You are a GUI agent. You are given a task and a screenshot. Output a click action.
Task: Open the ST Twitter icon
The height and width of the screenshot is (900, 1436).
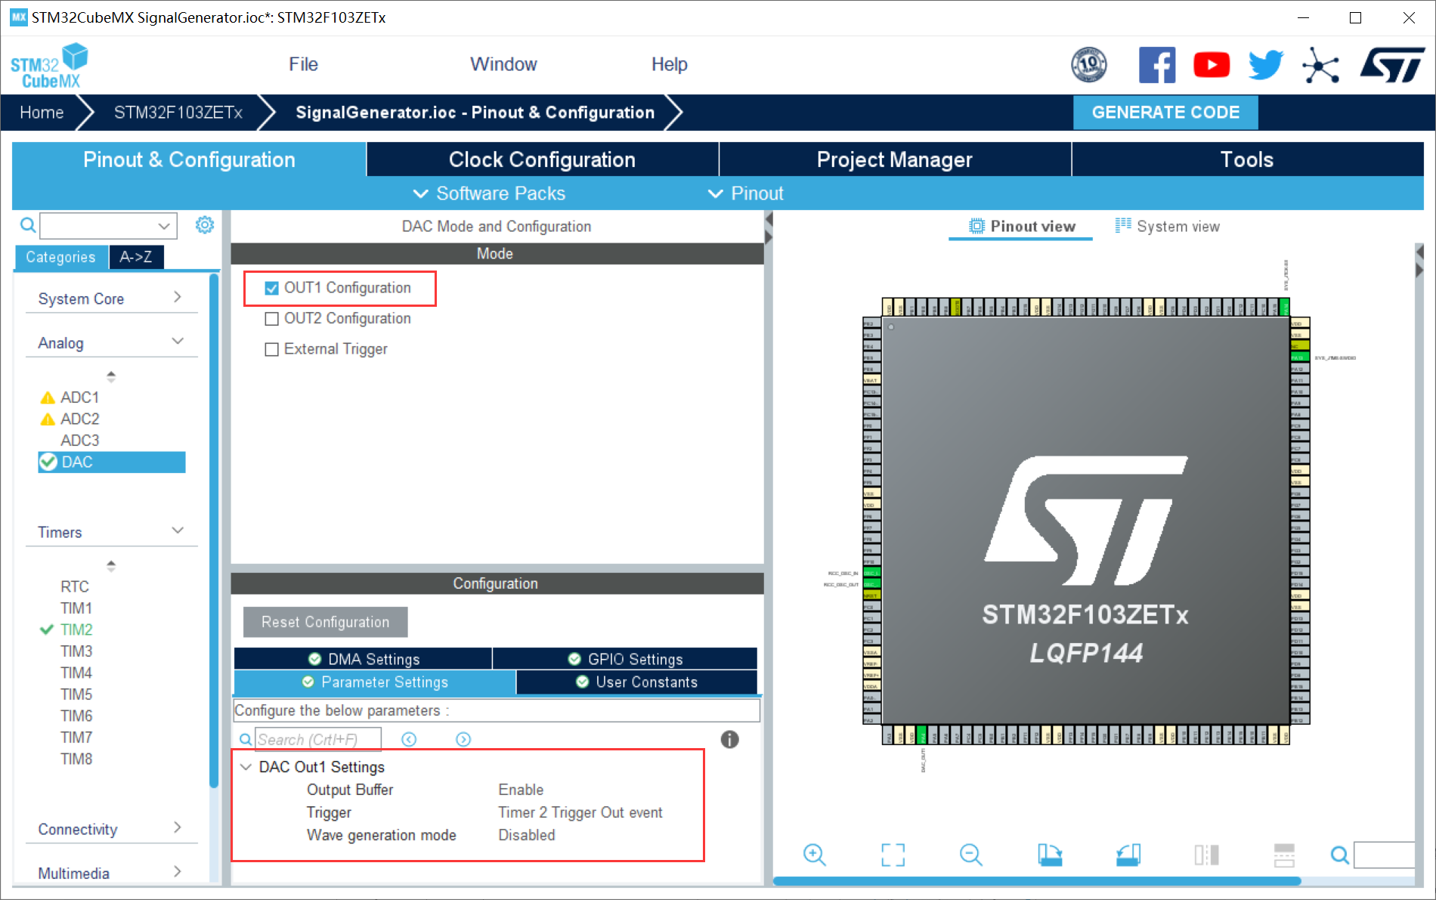click(x=1266, y=65)
